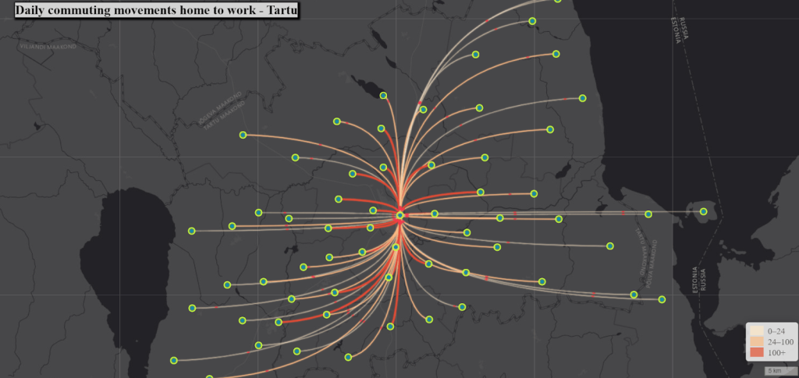799x378 pixels.
Task: Select the node just west of the easternmost node
Action: (x=648, y=214)
